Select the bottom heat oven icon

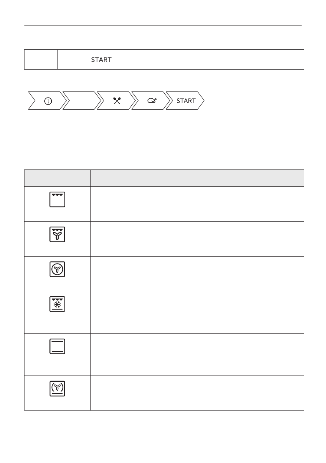(x=58, y=346)
